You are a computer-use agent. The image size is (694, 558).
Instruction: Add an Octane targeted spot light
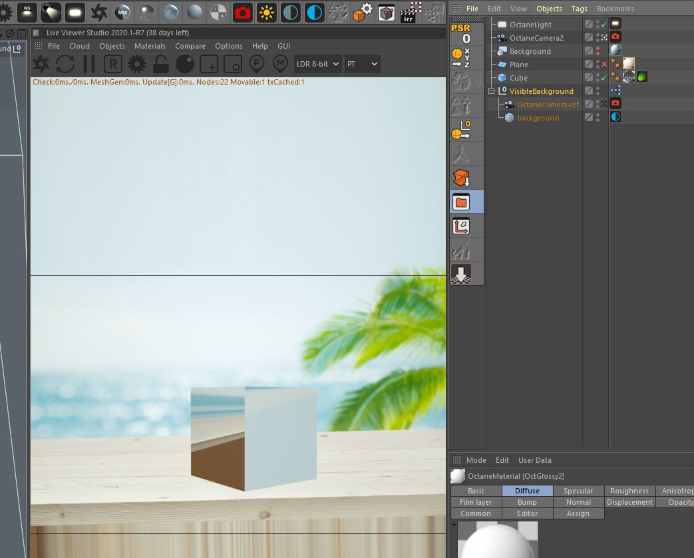(x=51, y=12)
